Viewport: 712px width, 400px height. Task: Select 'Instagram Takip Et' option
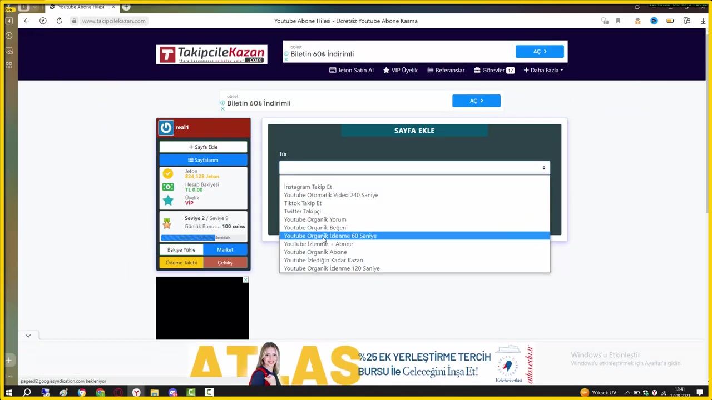click(x=414, y=187)
